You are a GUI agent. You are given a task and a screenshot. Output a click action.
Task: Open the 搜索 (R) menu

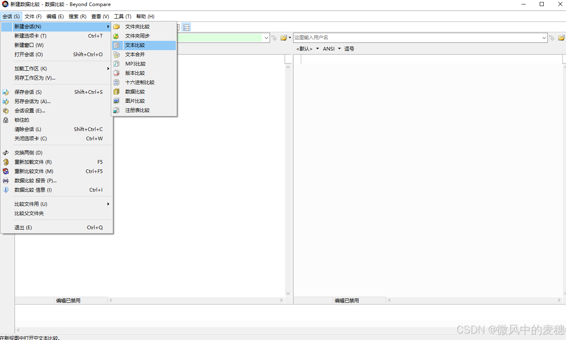point(77,17)
